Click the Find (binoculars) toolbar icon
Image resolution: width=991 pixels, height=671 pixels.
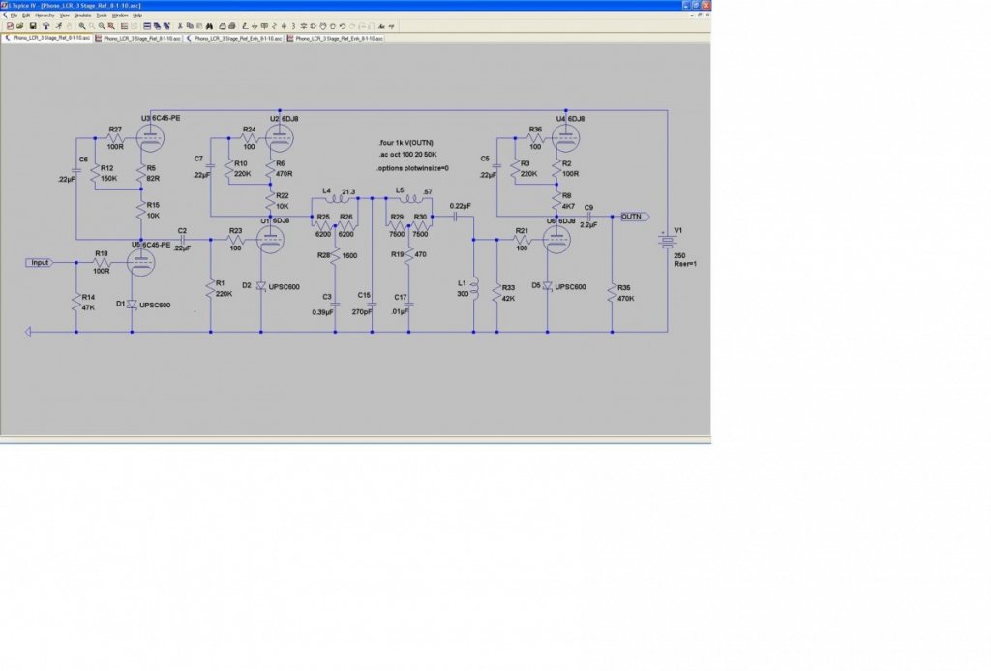click(x=209, y=26)
